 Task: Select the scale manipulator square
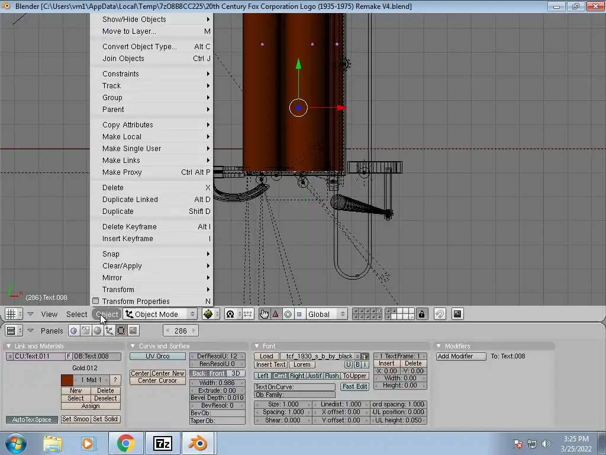point(299,314)
